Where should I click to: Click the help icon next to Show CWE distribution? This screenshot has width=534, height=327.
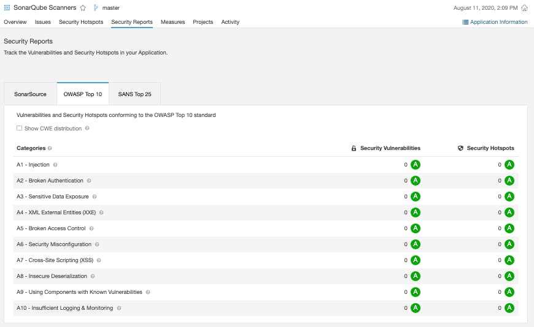tap(87, 128)
